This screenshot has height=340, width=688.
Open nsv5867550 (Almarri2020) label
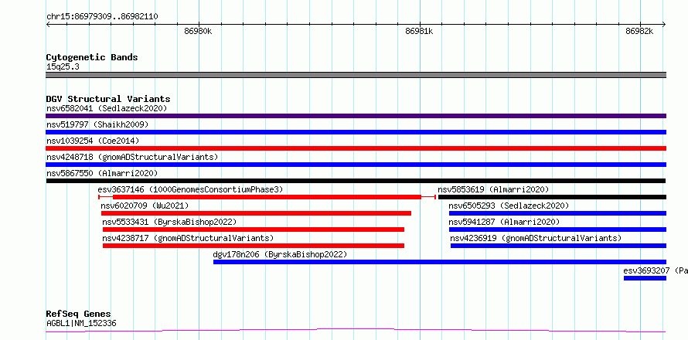click(x=102, y=173)
